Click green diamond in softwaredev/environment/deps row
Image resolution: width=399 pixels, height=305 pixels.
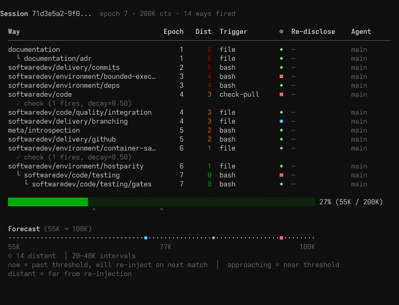pyautogui.click(x=281, y=85)
